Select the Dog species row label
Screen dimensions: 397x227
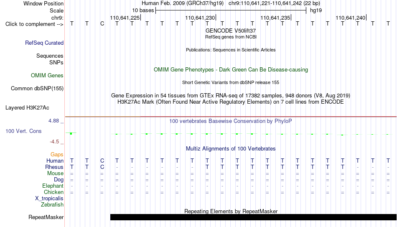(x=59, y=180)
